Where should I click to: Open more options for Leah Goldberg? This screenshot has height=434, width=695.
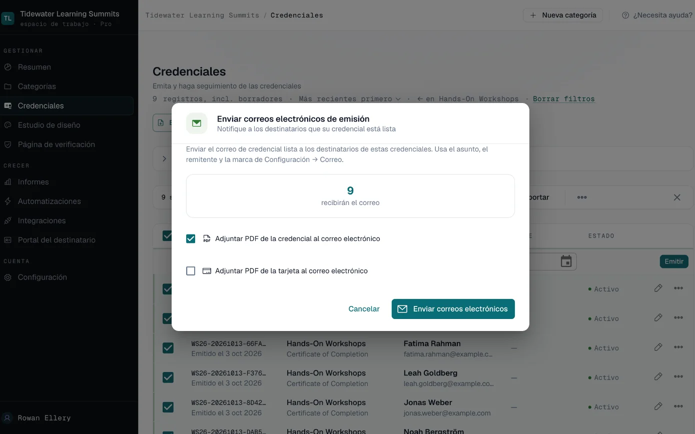coord(678,376)
